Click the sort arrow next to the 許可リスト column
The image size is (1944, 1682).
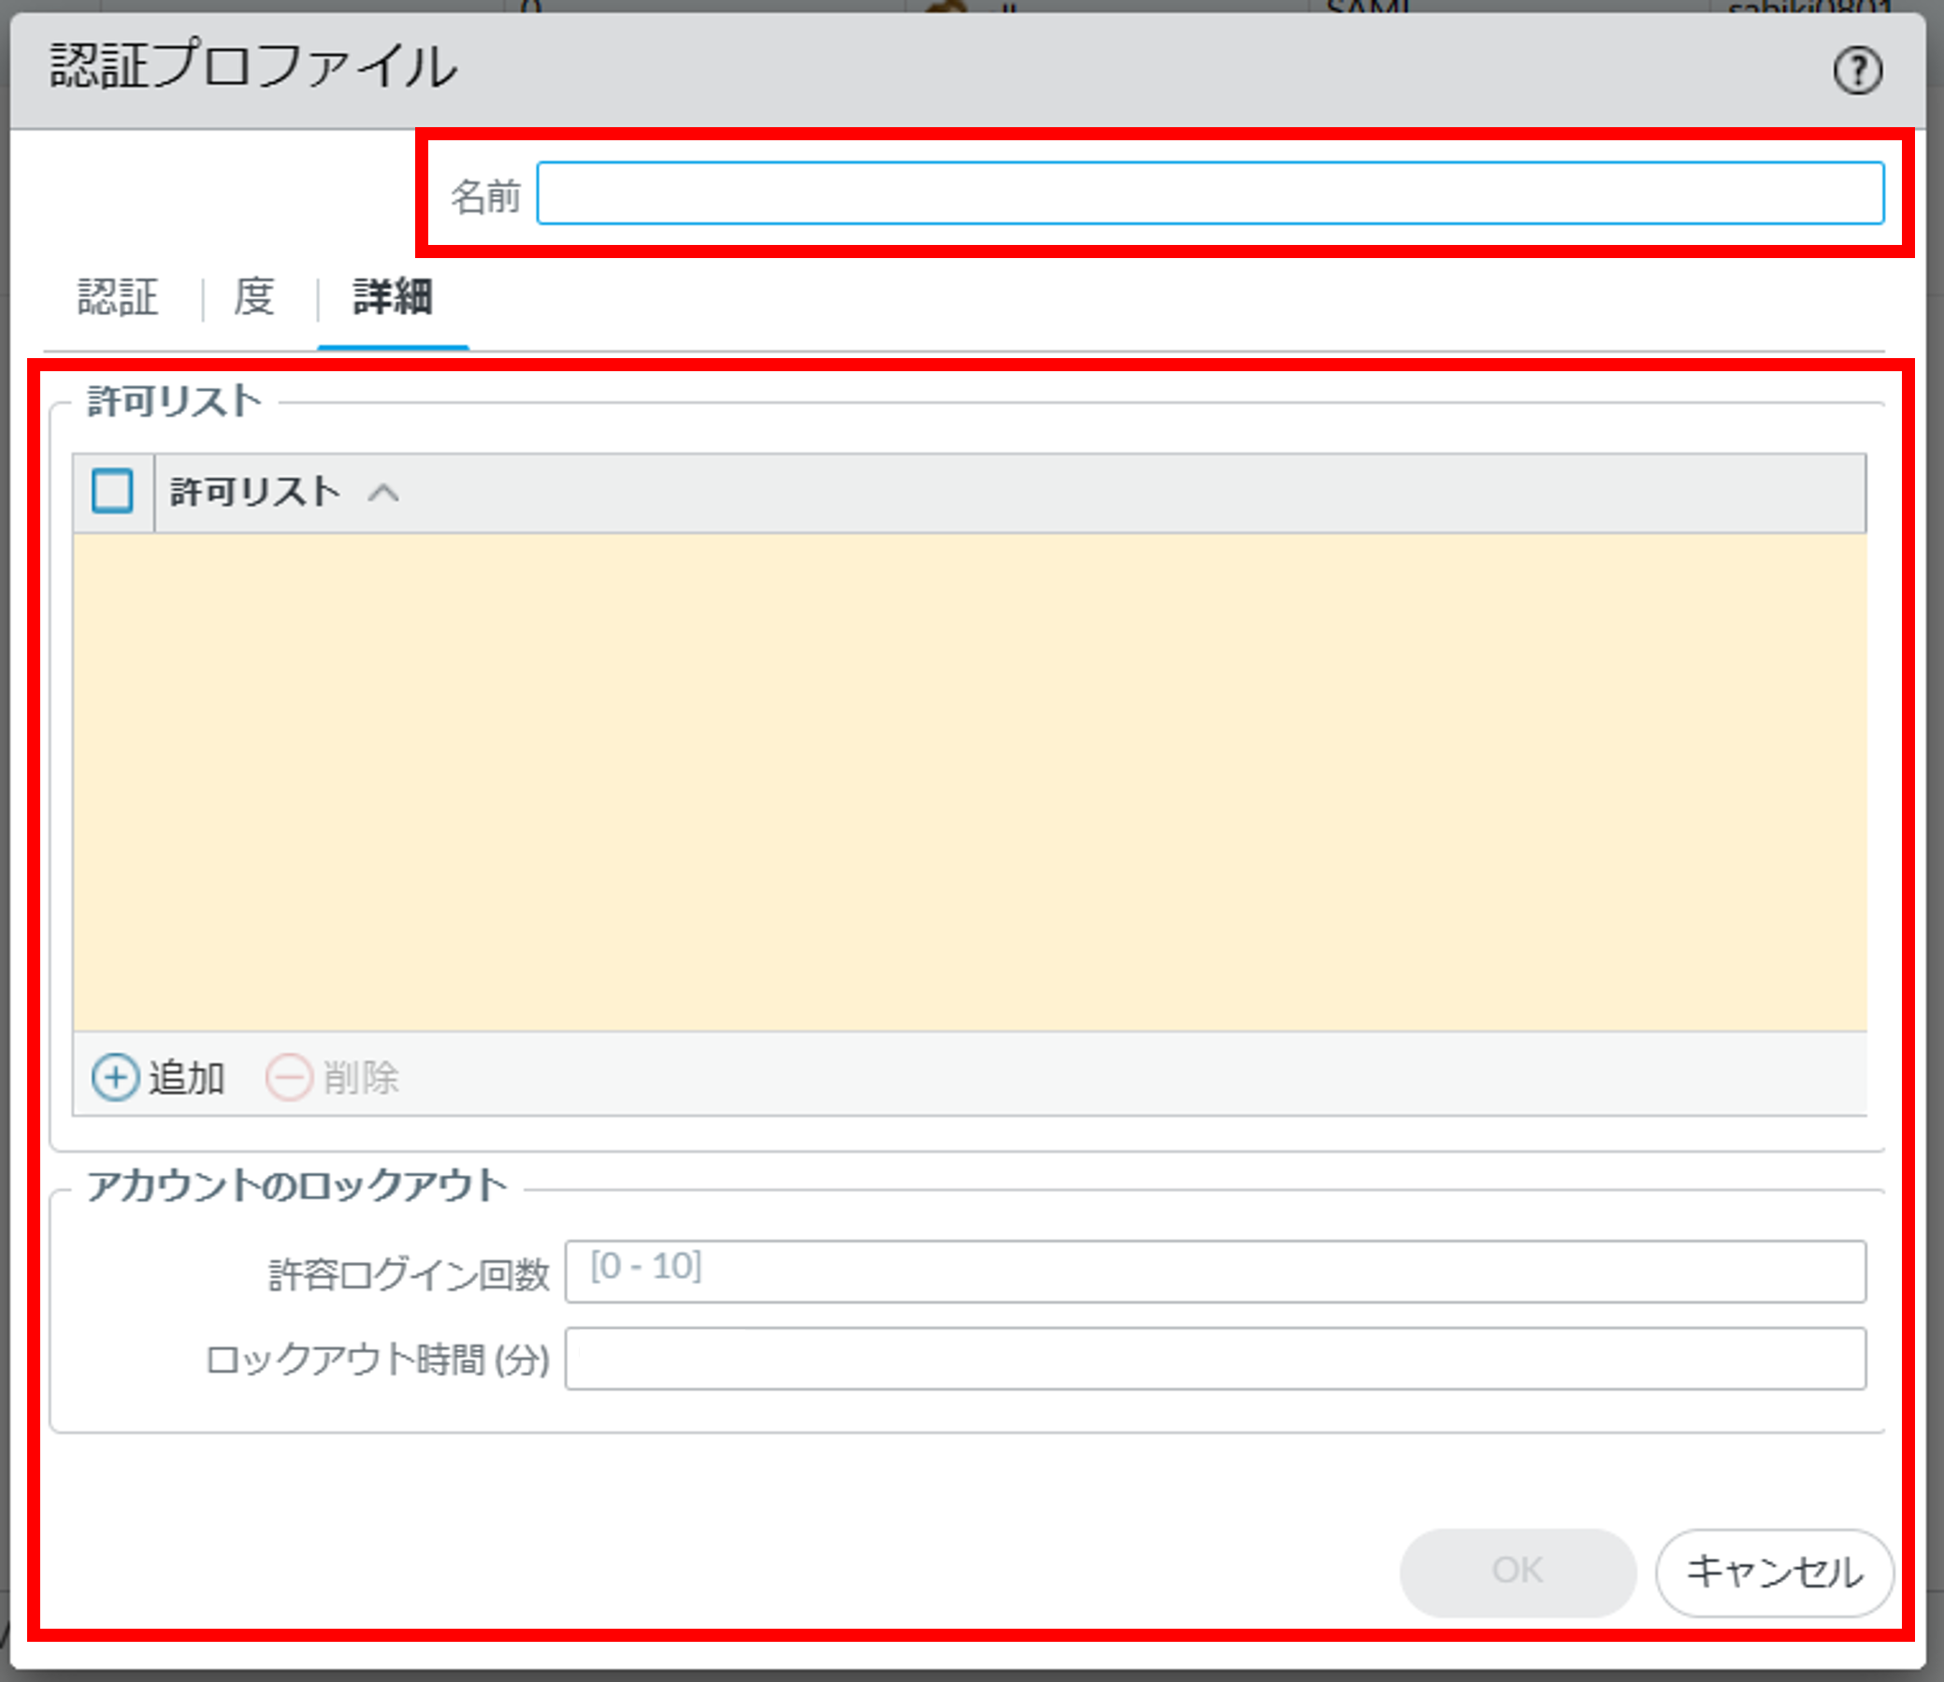pos(383,492)
